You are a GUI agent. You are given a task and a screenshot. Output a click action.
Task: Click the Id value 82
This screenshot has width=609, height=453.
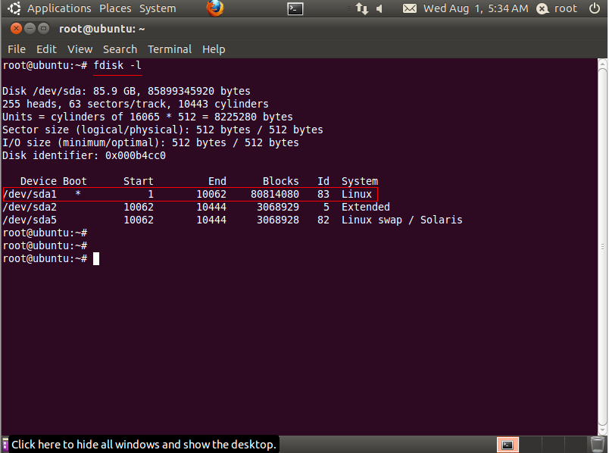(323, 220)
